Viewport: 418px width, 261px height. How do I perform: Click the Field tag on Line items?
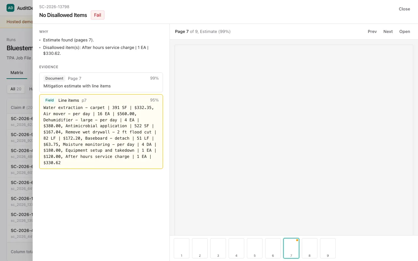[x=50, y=100]
